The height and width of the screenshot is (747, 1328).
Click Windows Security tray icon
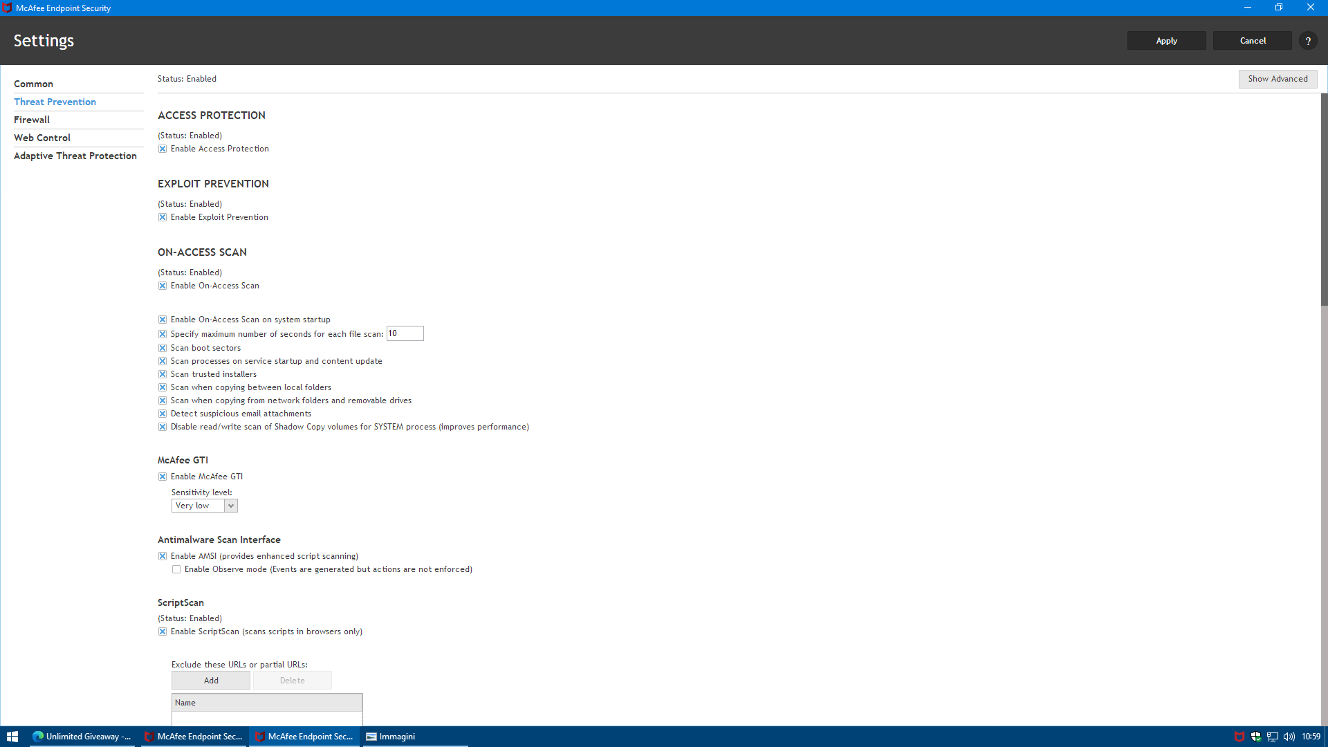tap(1256, 737)
